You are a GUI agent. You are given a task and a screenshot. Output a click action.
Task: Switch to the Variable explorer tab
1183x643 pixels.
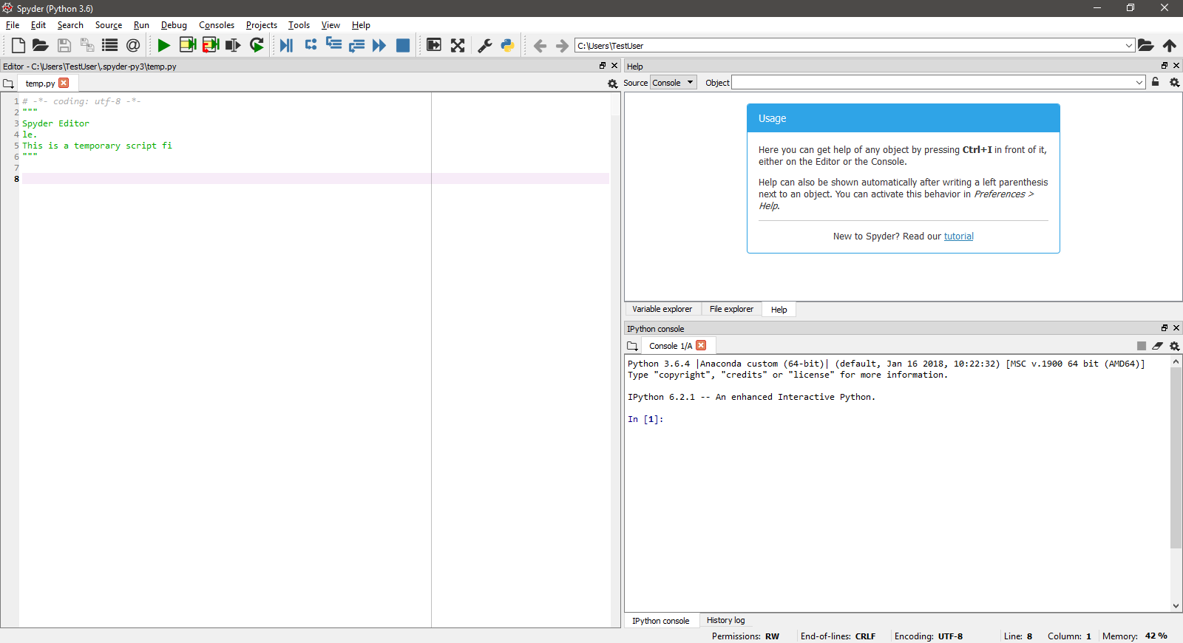point(662,309)
